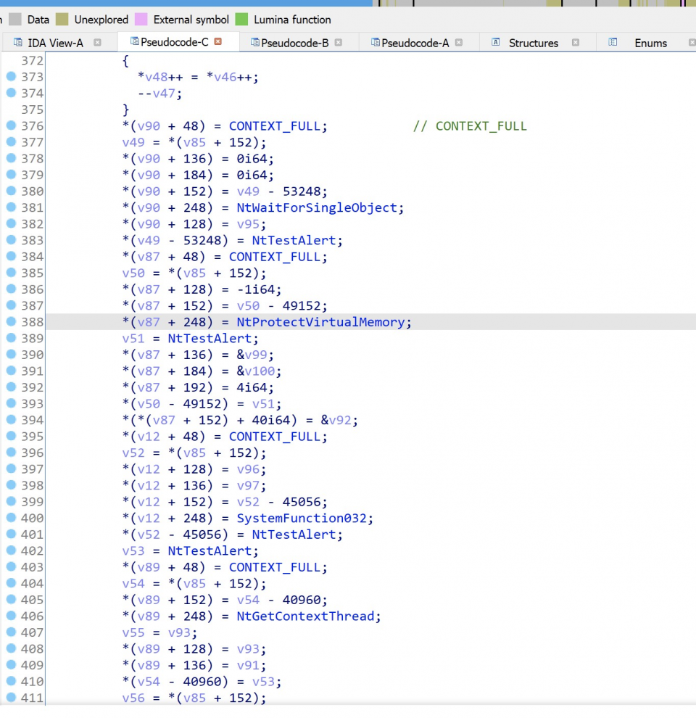Switch to the Pseudocode-C tab
The height and width of the screenshot is (718, 696).
[174, 42]
